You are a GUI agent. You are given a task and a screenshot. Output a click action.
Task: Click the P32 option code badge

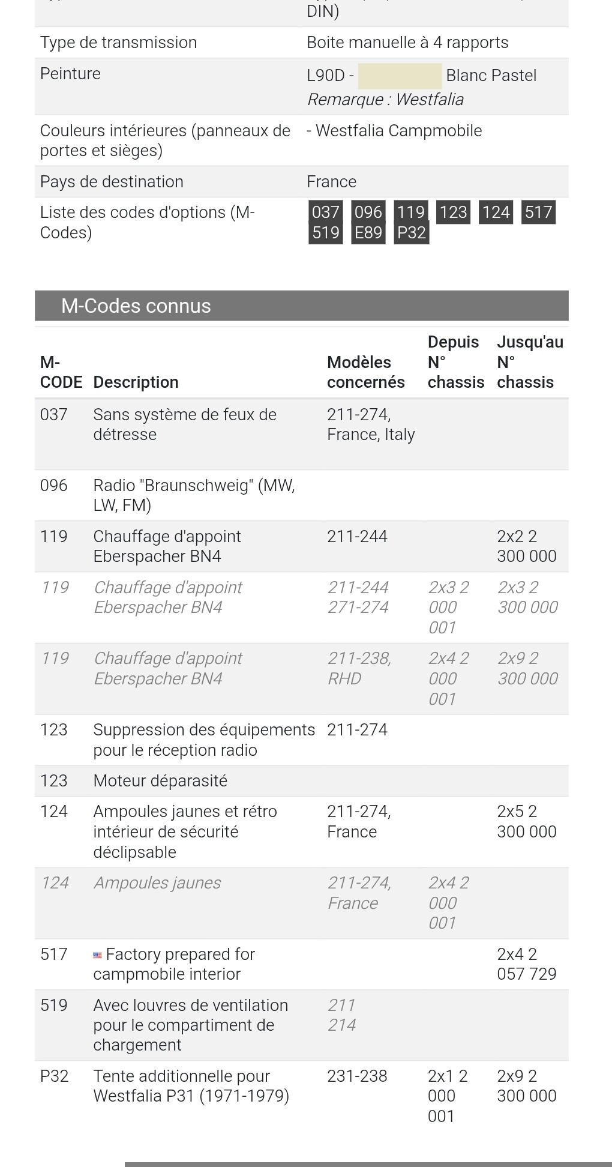[x=411, y=232]
